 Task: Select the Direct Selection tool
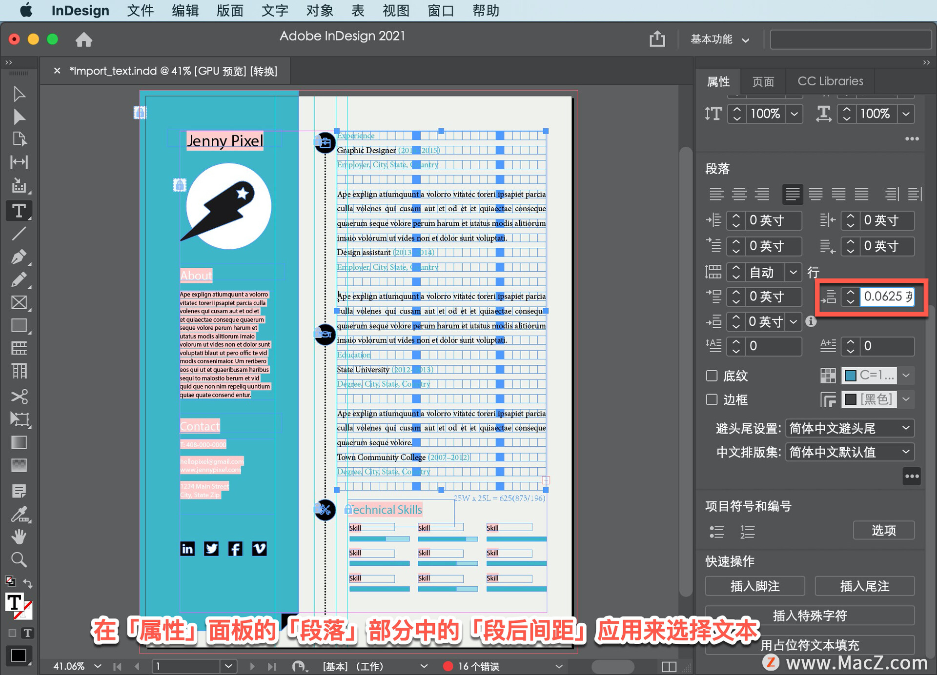19,117
